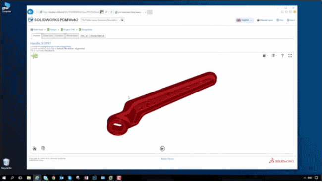Open the Help link in header

click(280, 20)
